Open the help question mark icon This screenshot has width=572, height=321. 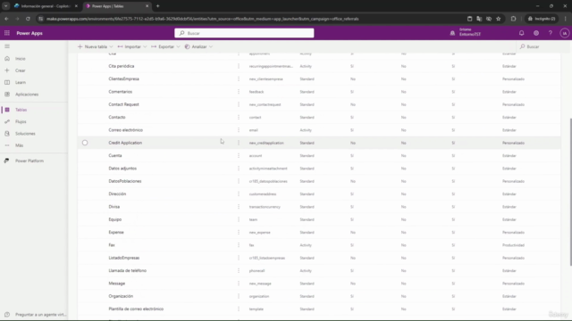coord(551,33)
